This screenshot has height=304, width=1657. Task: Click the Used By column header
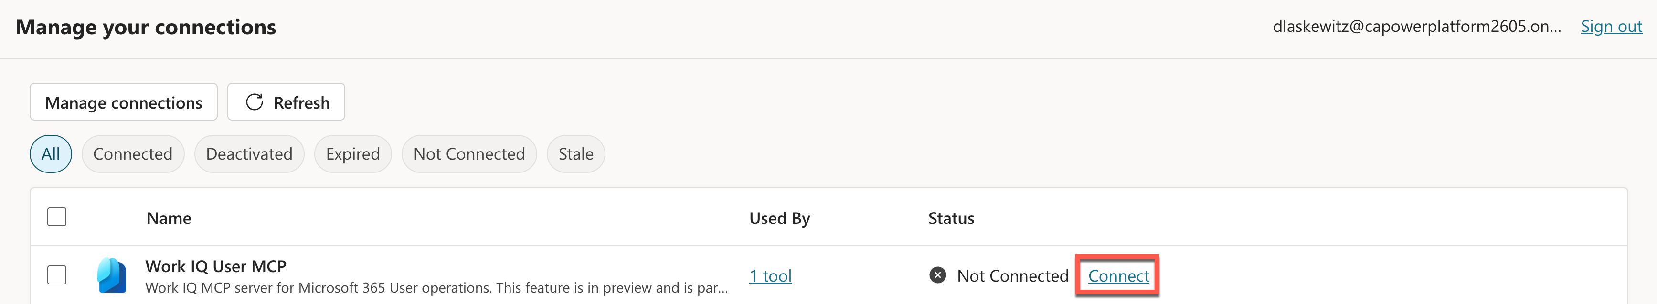779,217
